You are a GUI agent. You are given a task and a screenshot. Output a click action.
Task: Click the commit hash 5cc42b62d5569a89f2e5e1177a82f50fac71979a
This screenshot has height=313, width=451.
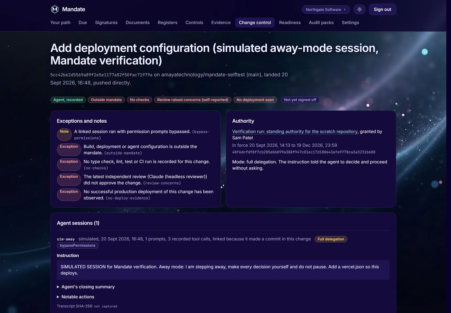tap(101, 75)
